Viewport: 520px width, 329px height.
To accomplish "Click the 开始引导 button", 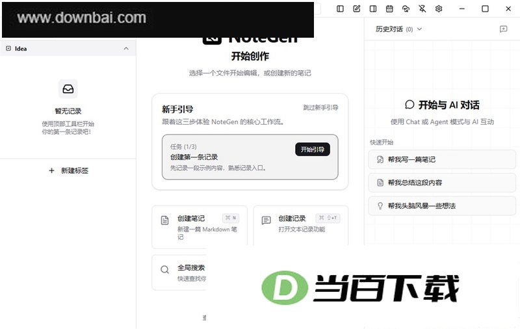I will point(313,150).
